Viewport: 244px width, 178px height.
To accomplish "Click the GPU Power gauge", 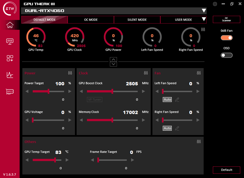I will (x=113, y=37).
